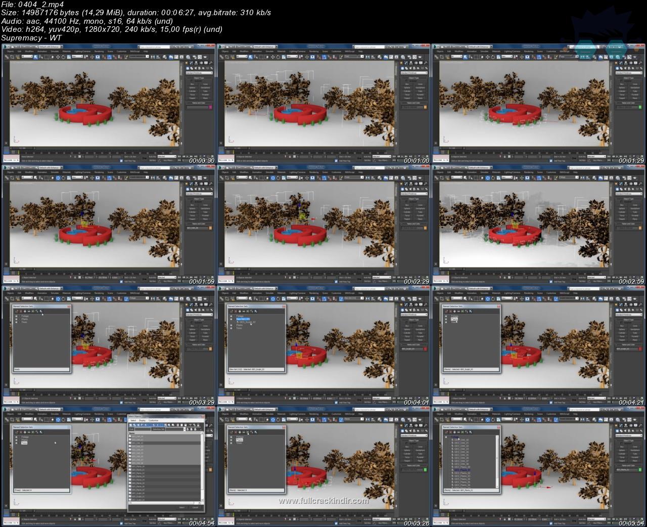Toggle the Auto Key button in 00:00:30 frame
This screenshot has width=647, height=527.
[x=152, y=156]
